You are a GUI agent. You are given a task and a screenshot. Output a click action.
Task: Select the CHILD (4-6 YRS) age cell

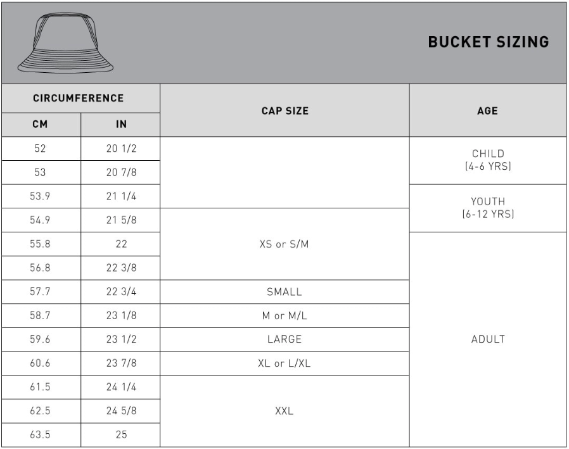click(488, 160)
